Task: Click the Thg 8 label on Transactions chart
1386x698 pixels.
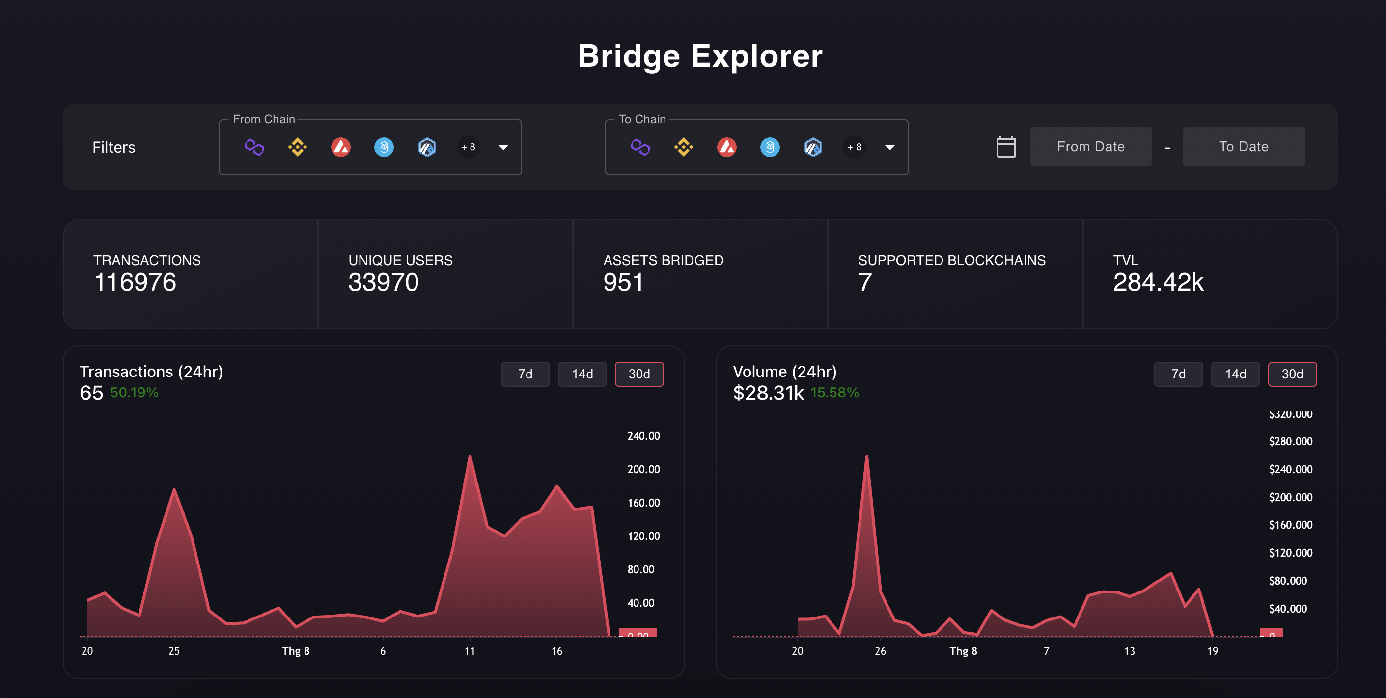Action: (x=295, y=651)
